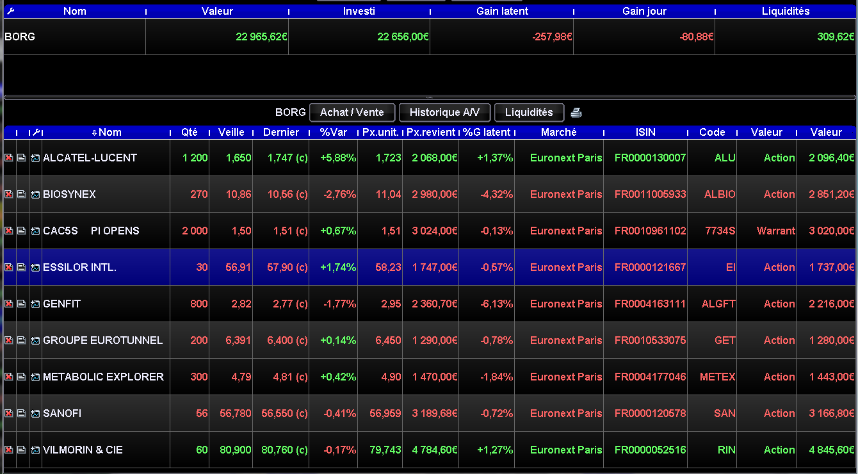858x474 pixels.
Task: Click the ALBIO code cell
Action: [712, 194]
